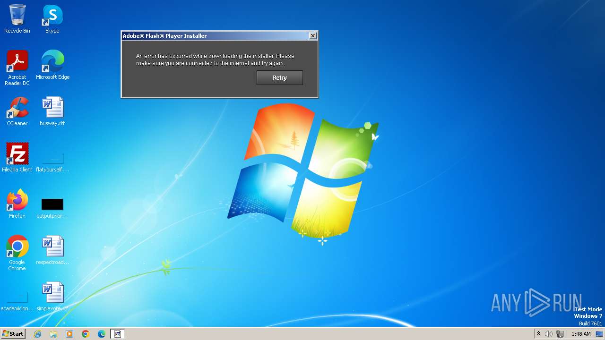
Task: Open the network tray icon
Action: click(x=560, y=334)
